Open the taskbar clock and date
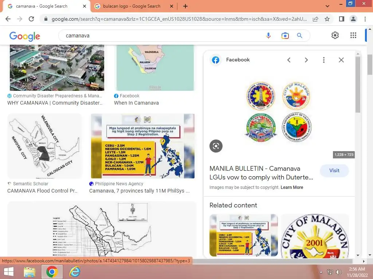Screen dimensions: 373x279 (357, 272)
